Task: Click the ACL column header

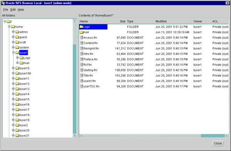Action: 220,21
